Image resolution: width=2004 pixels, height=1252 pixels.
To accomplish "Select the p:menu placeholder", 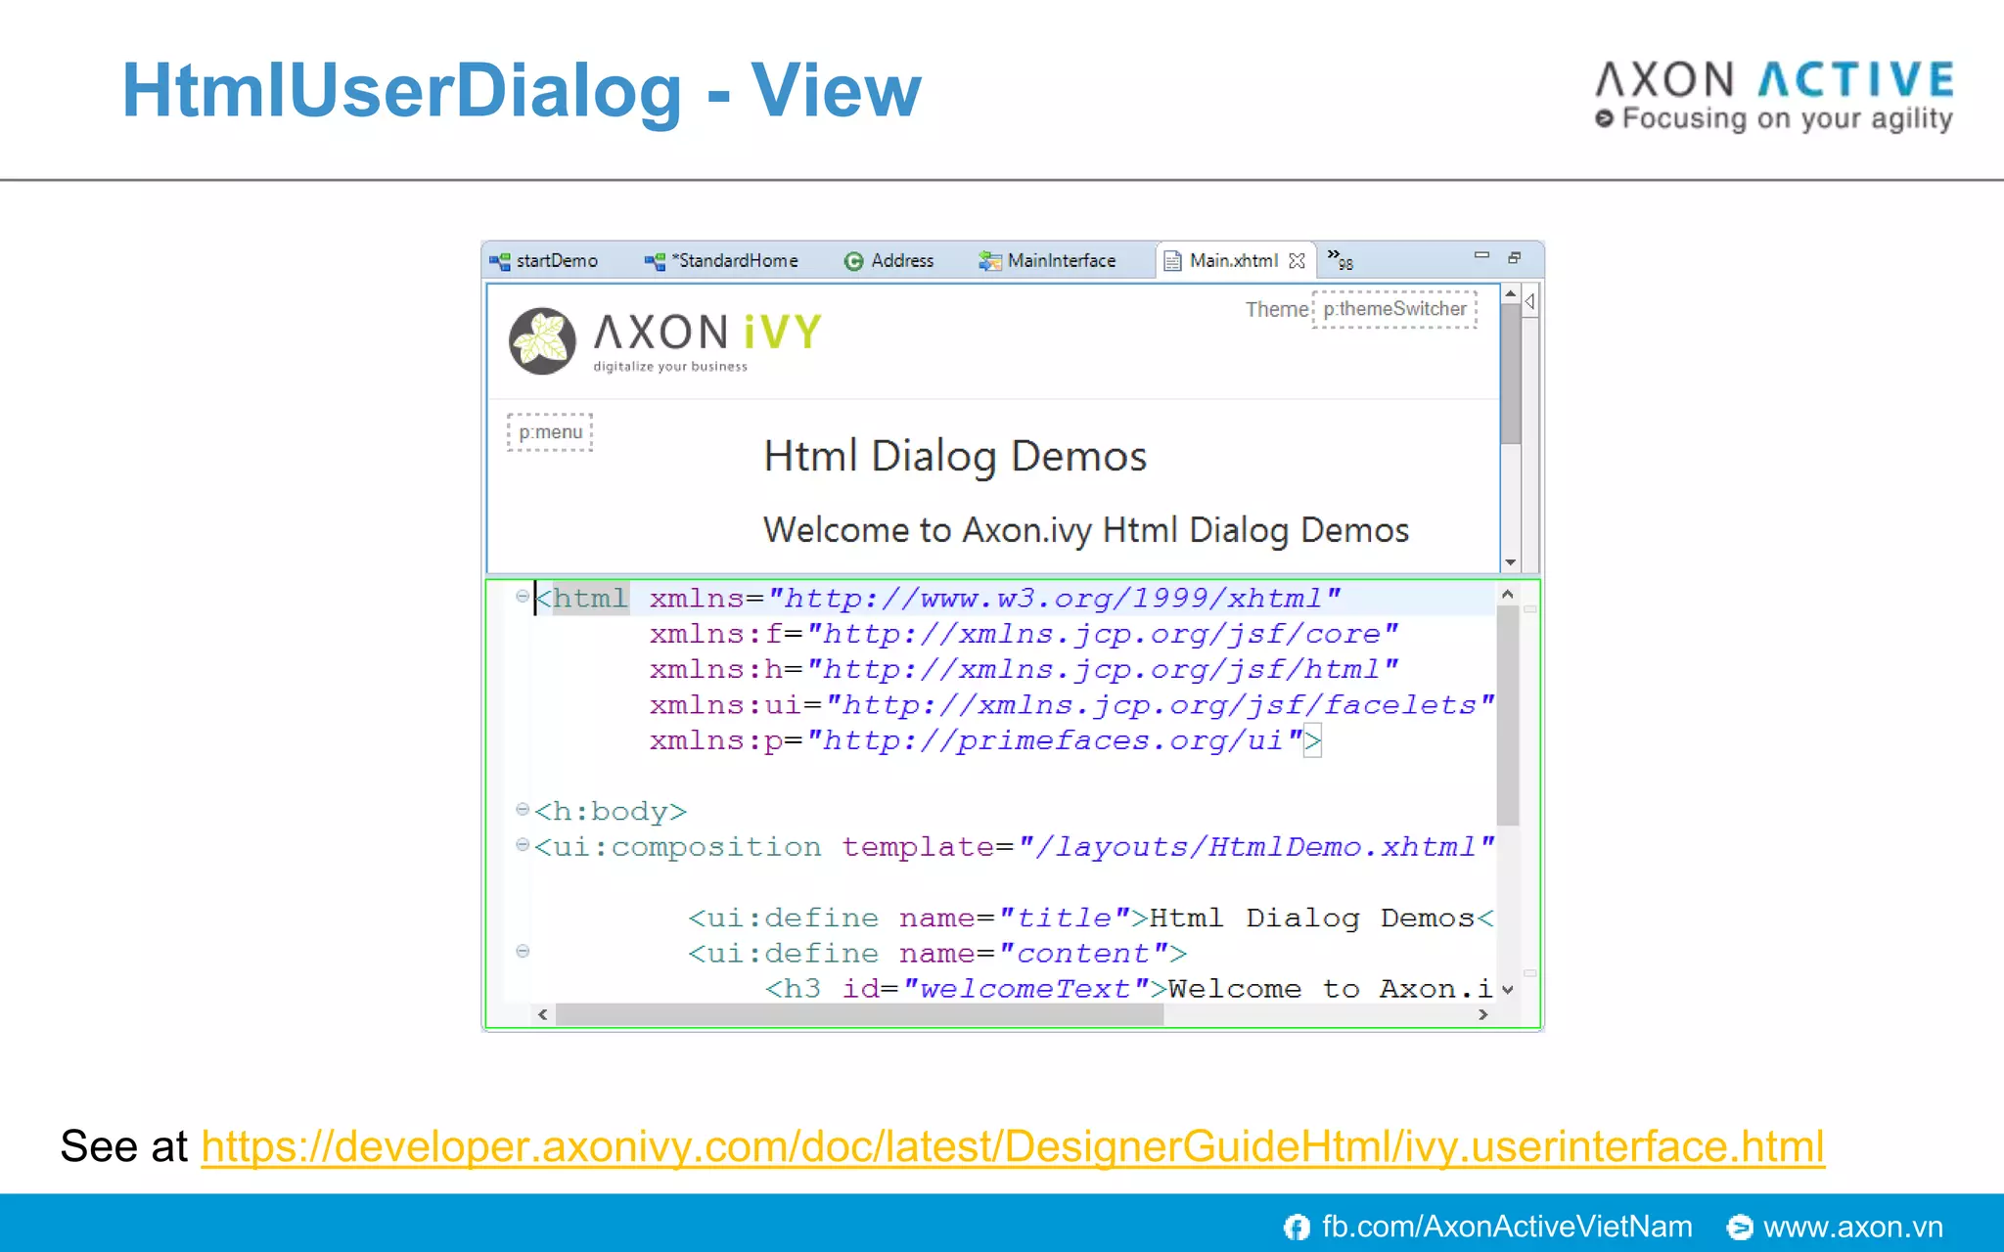I will [550, 432].
